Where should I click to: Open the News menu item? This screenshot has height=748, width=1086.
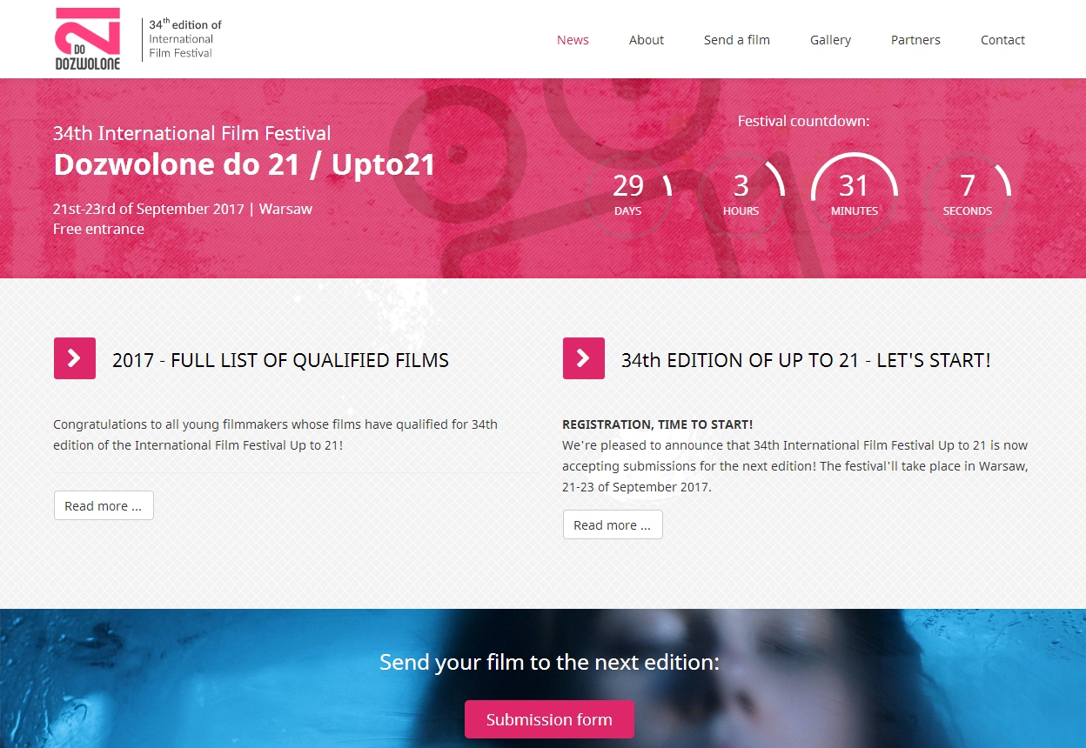(573, 40)
